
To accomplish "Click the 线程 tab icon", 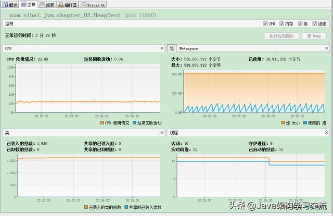I will (x=42, y=5).
